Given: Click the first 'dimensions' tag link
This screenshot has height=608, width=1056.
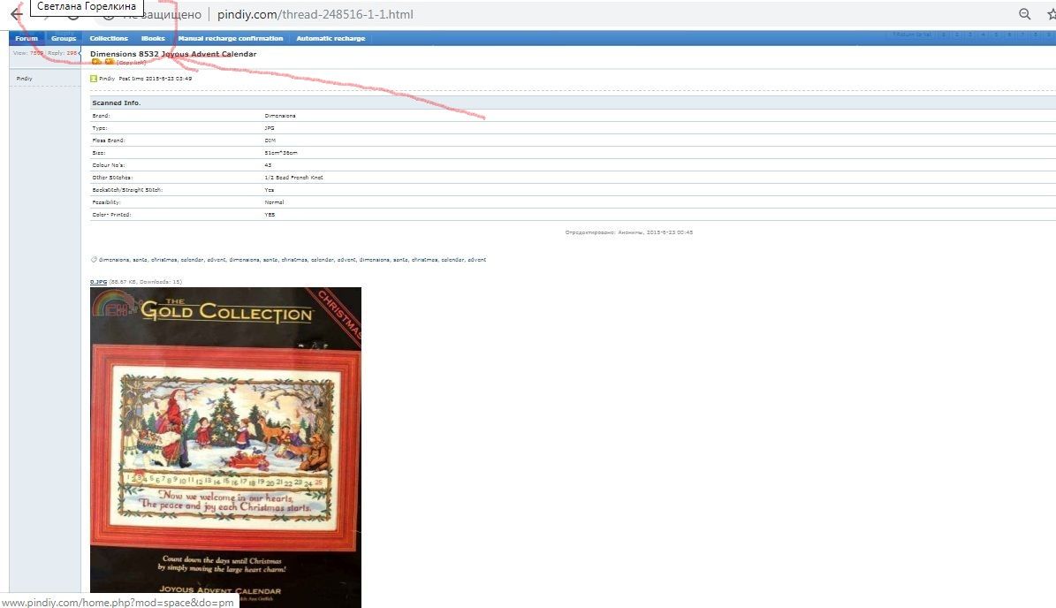Looking at the screenshot, I should click(114, 260).
